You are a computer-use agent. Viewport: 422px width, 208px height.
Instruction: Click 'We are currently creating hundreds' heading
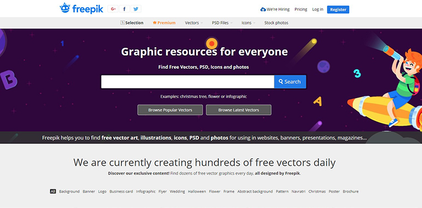[204, 163]
